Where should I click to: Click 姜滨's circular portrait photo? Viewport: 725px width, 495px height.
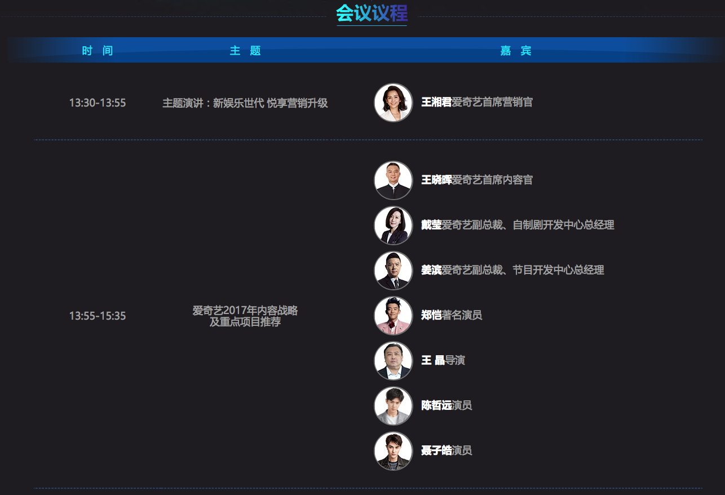[x=394, y=271]
